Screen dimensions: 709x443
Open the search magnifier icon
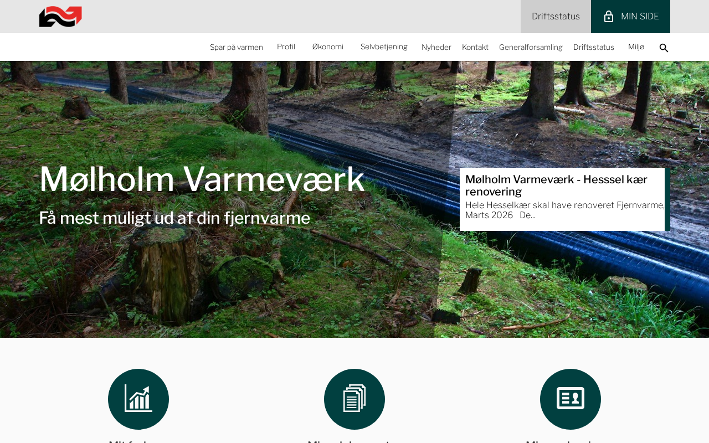(664, 48)
